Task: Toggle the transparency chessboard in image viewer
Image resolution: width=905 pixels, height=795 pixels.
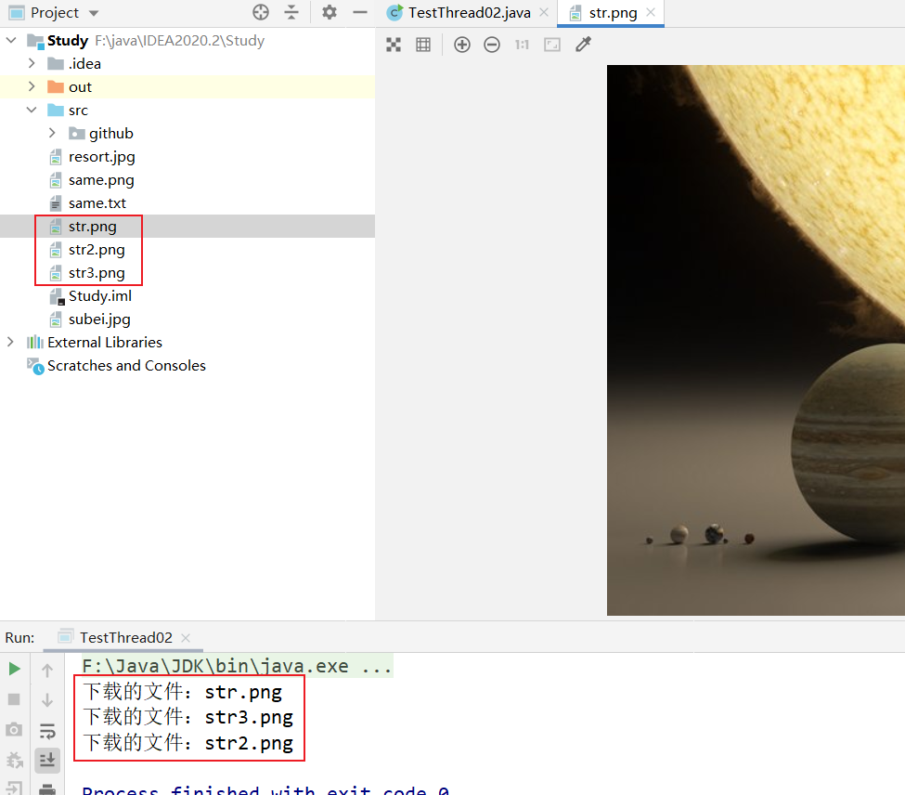Action: pyautogui.click(x=394, y=45)
